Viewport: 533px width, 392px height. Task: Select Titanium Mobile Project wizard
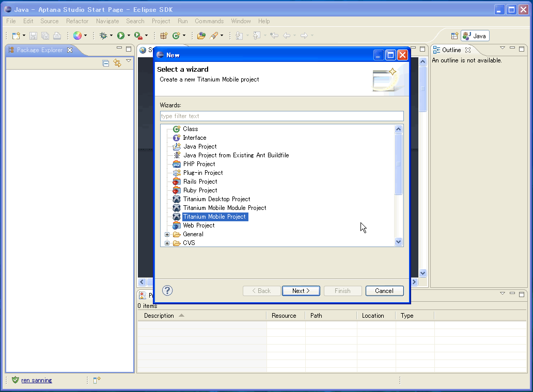click(x=215, y=217)
